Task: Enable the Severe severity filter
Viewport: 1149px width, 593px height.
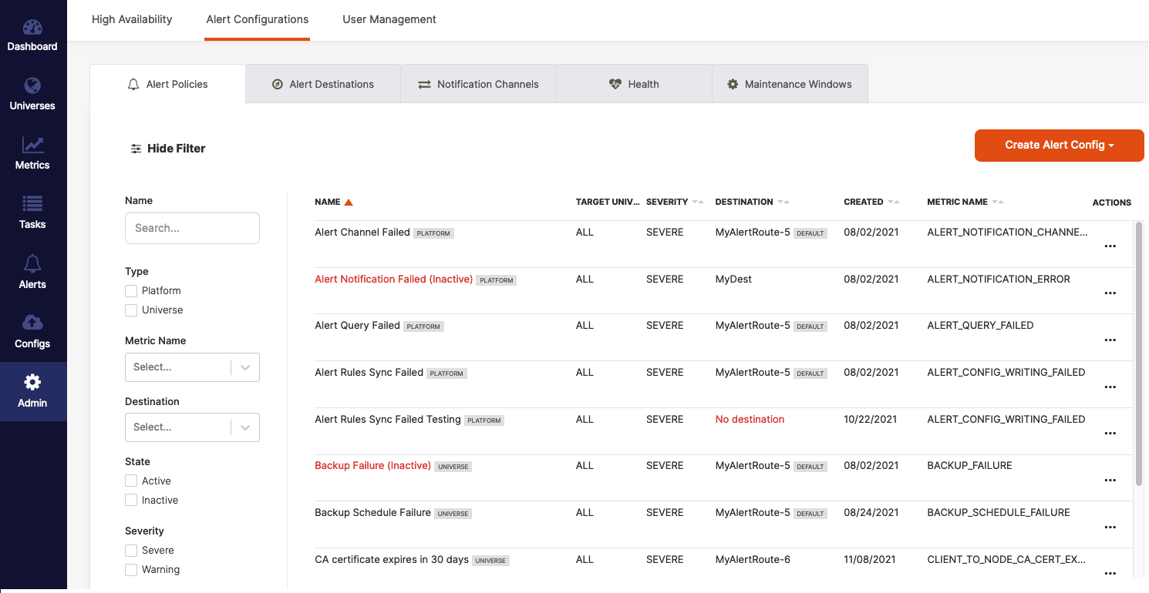Action: pyautogui.click(x=131, y=550)
